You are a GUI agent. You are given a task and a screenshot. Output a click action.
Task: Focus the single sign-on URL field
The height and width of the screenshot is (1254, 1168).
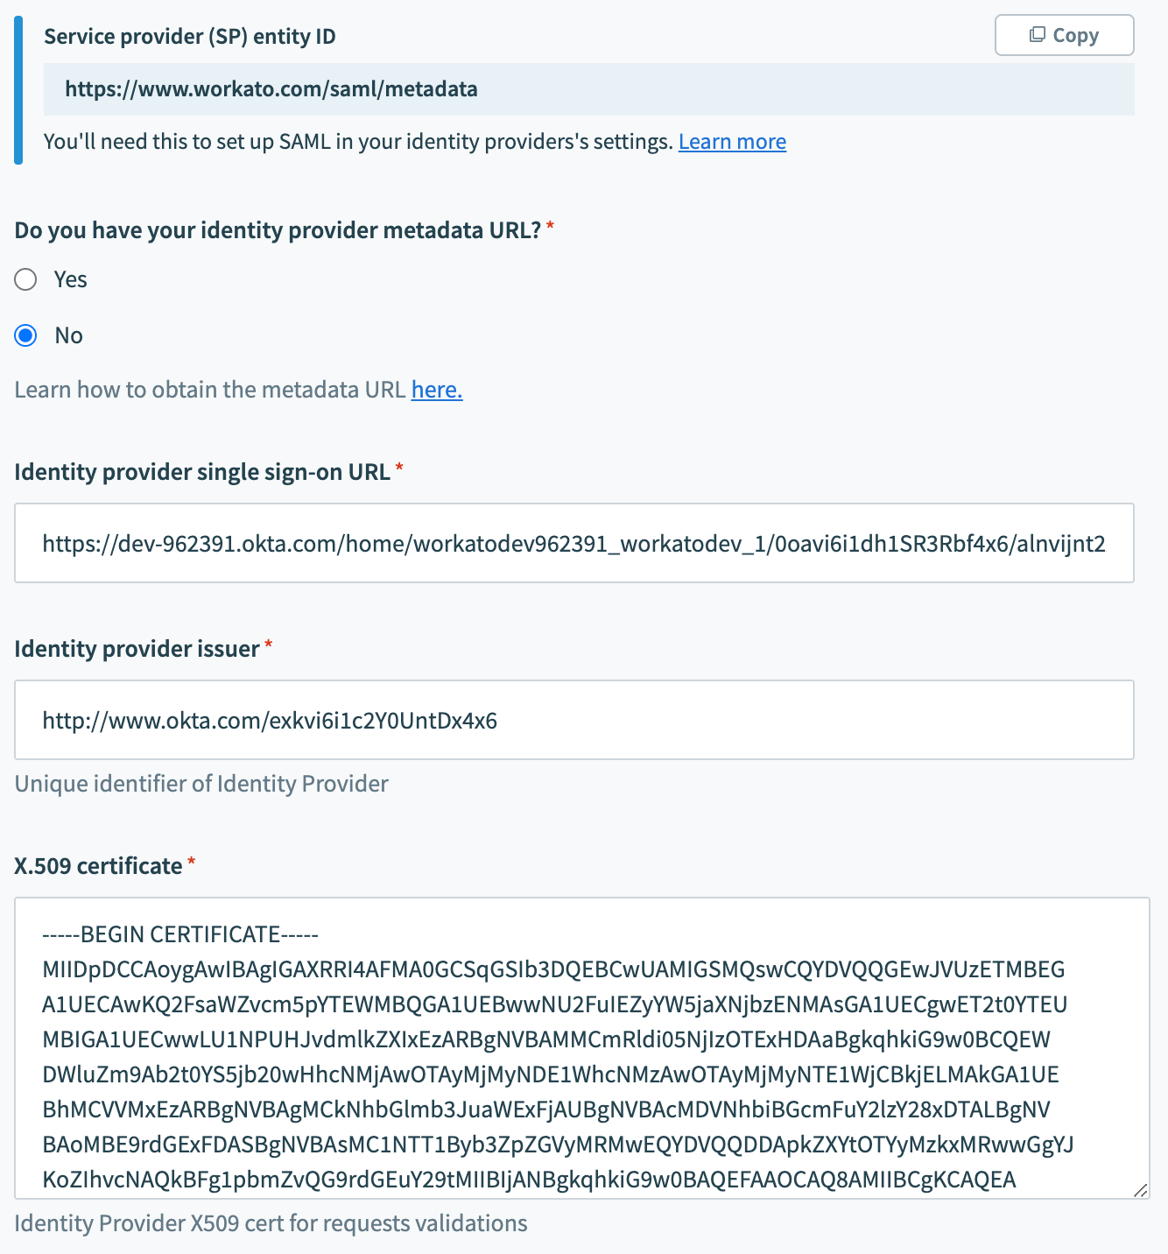(x=573, y=544)
